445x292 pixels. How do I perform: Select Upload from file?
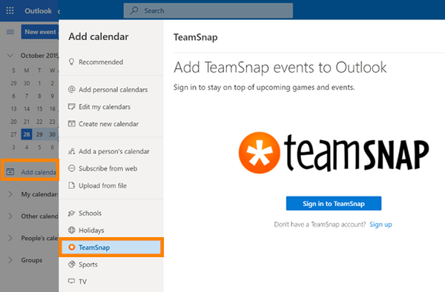coord(111,185)
